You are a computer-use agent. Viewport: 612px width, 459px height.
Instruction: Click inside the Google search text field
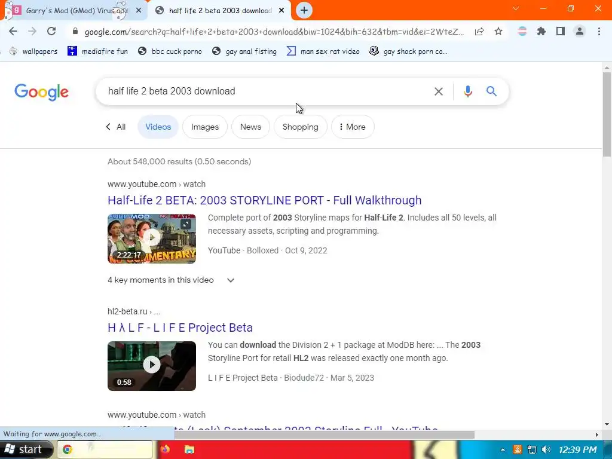coord(265,91)
